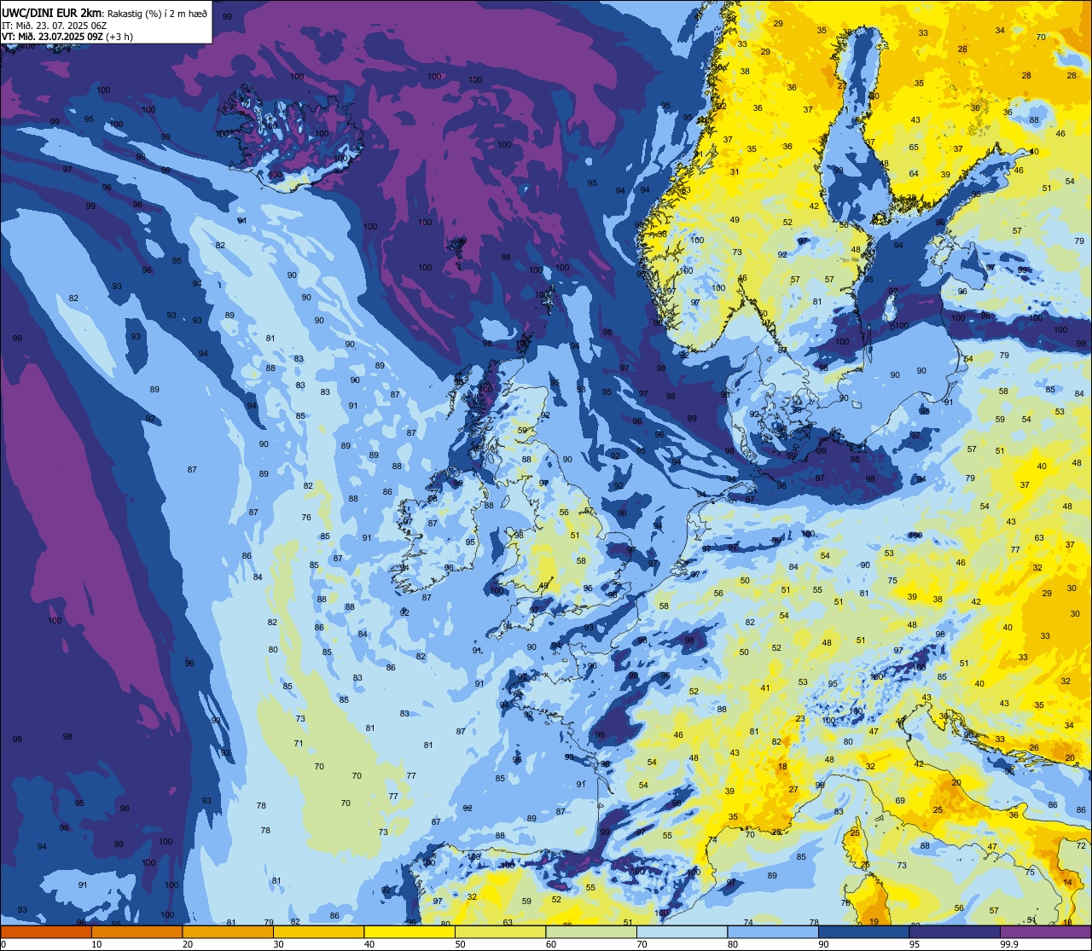Click the 95–99.9% dark navy legend swatch
This screenshot has width=1092, height=951.
coord(954,932)
